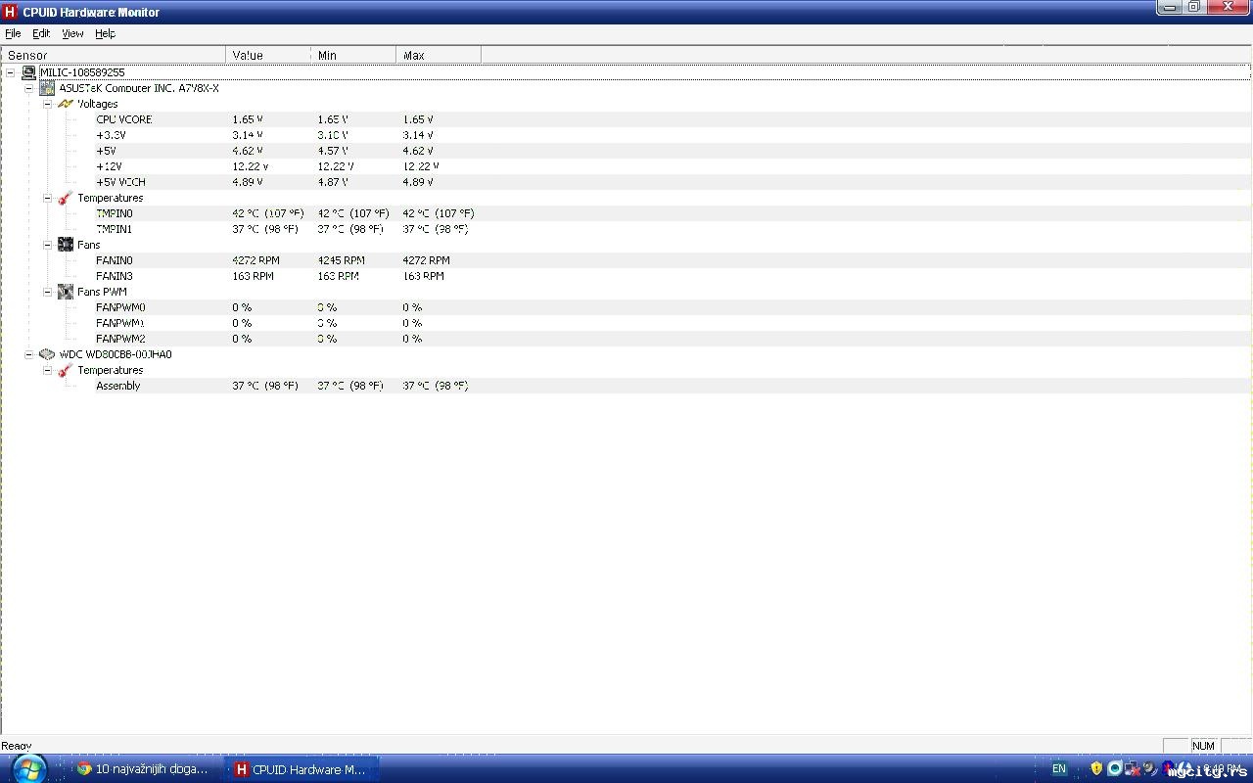
Task: Click the Ready text in the status bar
Action: (x=17, y=746)
